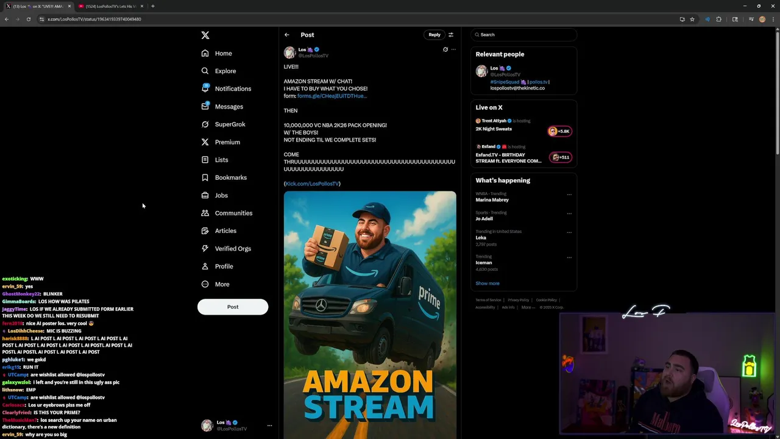Screen dimensions: 780x439
Task: Click the Bookmarks icon in the sidebar
Action: [x=205, y=177]
